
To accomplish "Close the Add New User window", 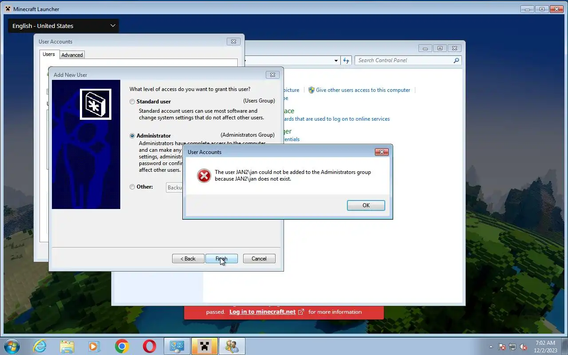I will 272,75.
